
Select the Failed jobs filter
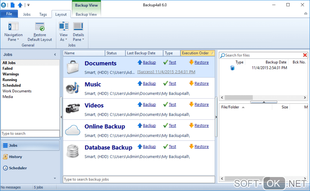click(x=30, y=69)
